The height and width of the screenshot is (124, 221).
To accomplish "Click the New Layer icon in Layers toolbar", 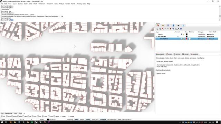I will pyautogui.click(x=157, y=29).
